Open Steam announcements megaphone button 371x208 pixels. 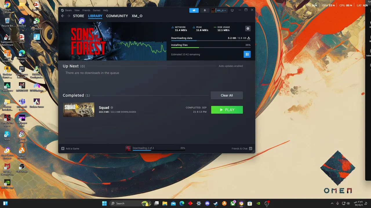(194, 10)
